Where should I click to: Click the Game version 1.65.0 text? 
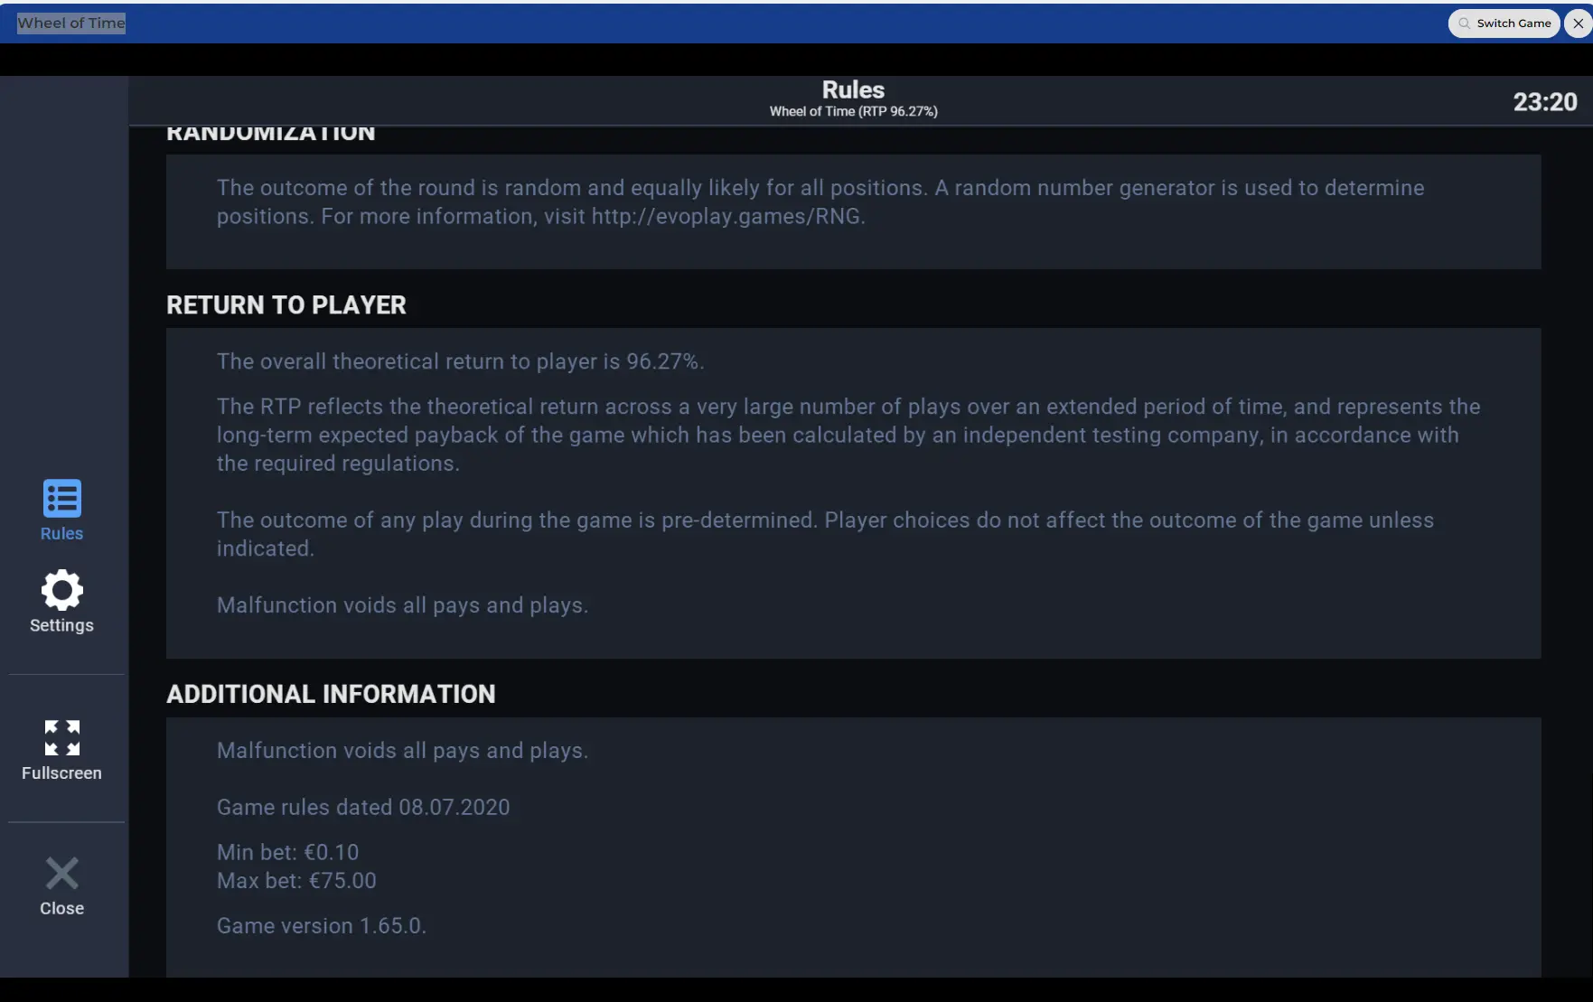(x=321, y=926)
